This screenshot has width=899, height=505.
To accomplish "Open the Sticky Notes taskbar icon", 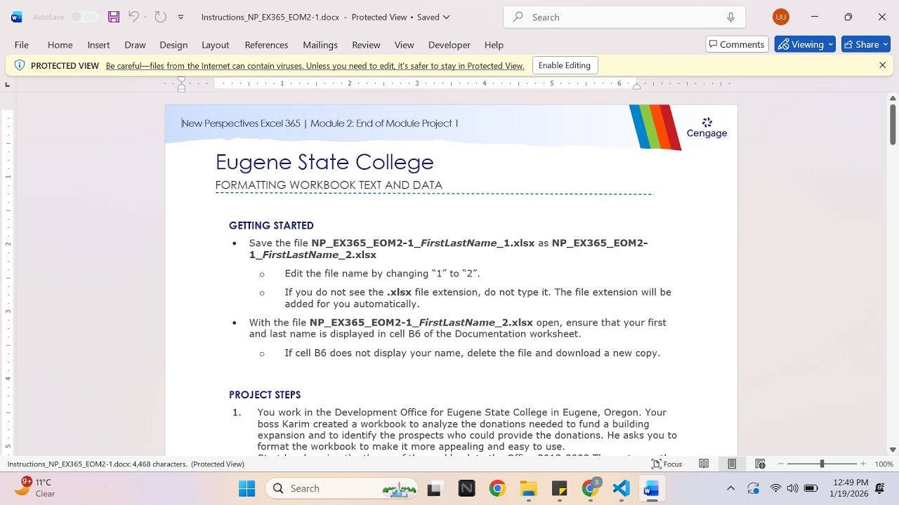I will 559,488.
